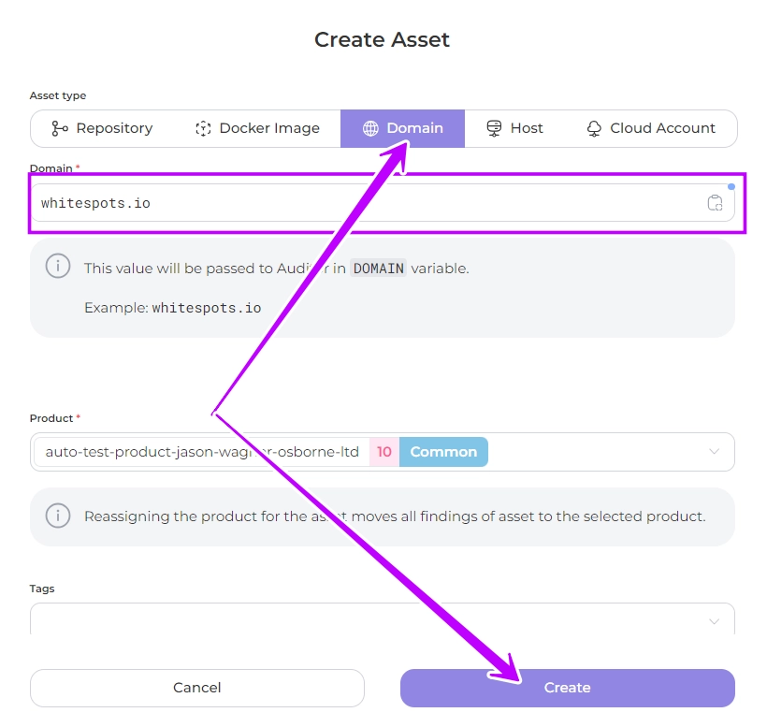This screenshot has width=767, height=727.
Task: Click the cloud icon beside Cloud Account
Action: coord(594,128)
